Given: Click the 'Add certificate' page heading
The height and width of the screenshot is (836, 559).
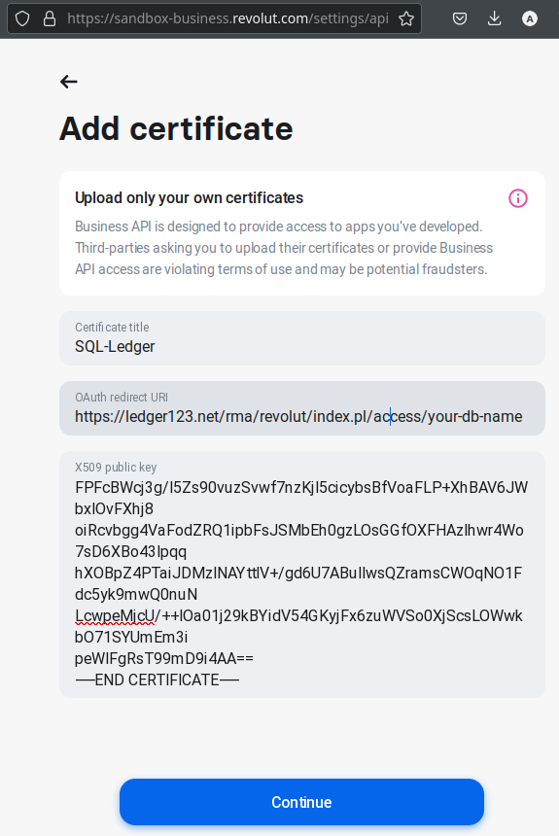Looking at the screenshot, I should tap(176, 129).
